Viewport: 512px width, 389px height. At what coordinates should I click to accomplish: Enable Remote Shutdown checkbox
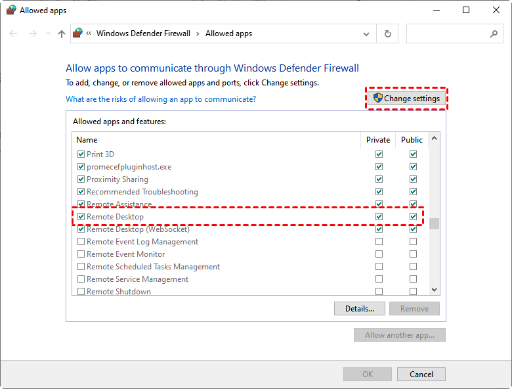(x=81, y=292)
